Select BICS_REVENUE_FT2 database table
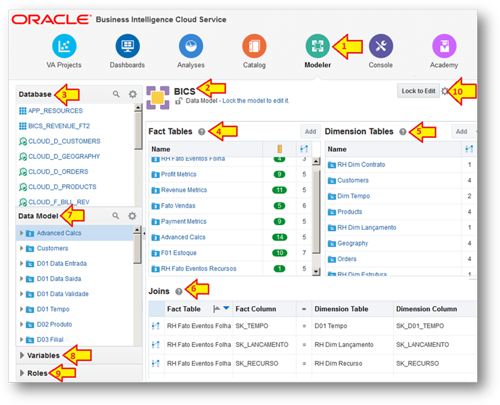 coord(59,126)
